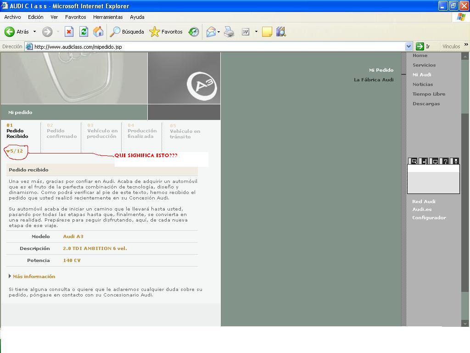Open the Ayuda menu

click(137, 17)
